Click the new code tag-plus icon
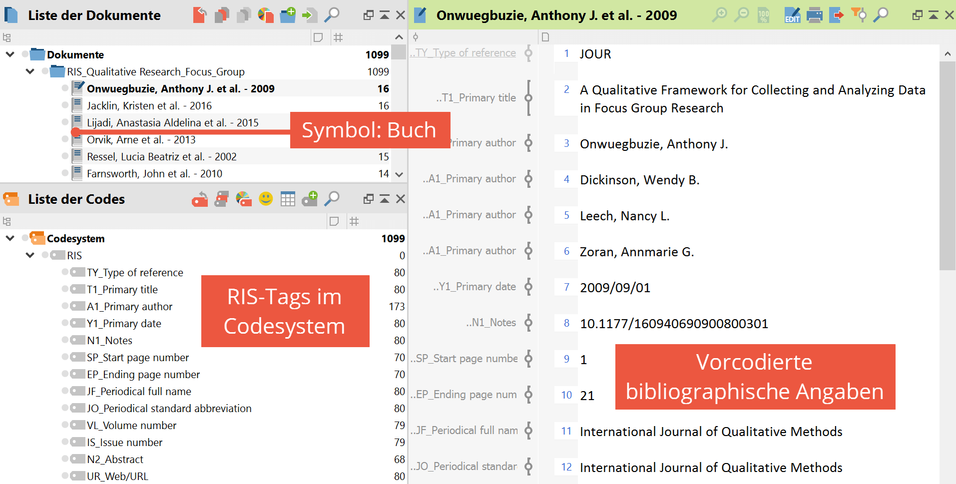This screenshot has height=484, width=956. 310,199
